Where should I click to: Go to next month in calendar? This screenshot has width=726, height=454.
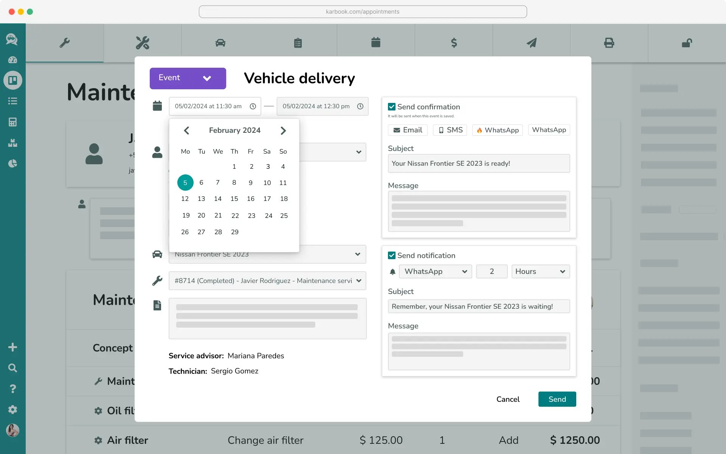(283, 131)
